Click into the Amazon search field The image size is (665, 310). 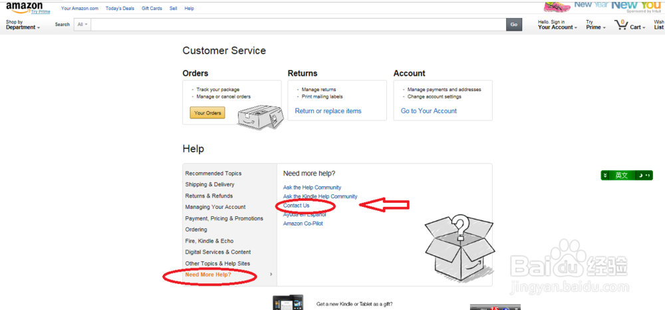[x=298, y=25]
